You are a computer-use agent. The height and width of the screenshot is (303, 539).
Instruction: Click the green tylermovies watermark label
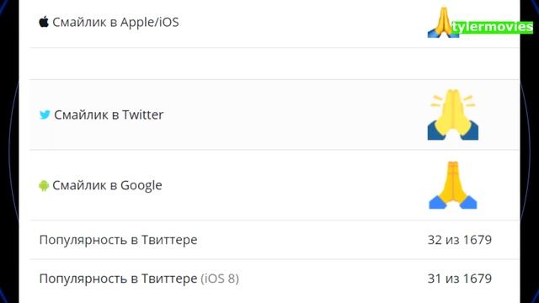pyautogui.click(x=492, y=27)
